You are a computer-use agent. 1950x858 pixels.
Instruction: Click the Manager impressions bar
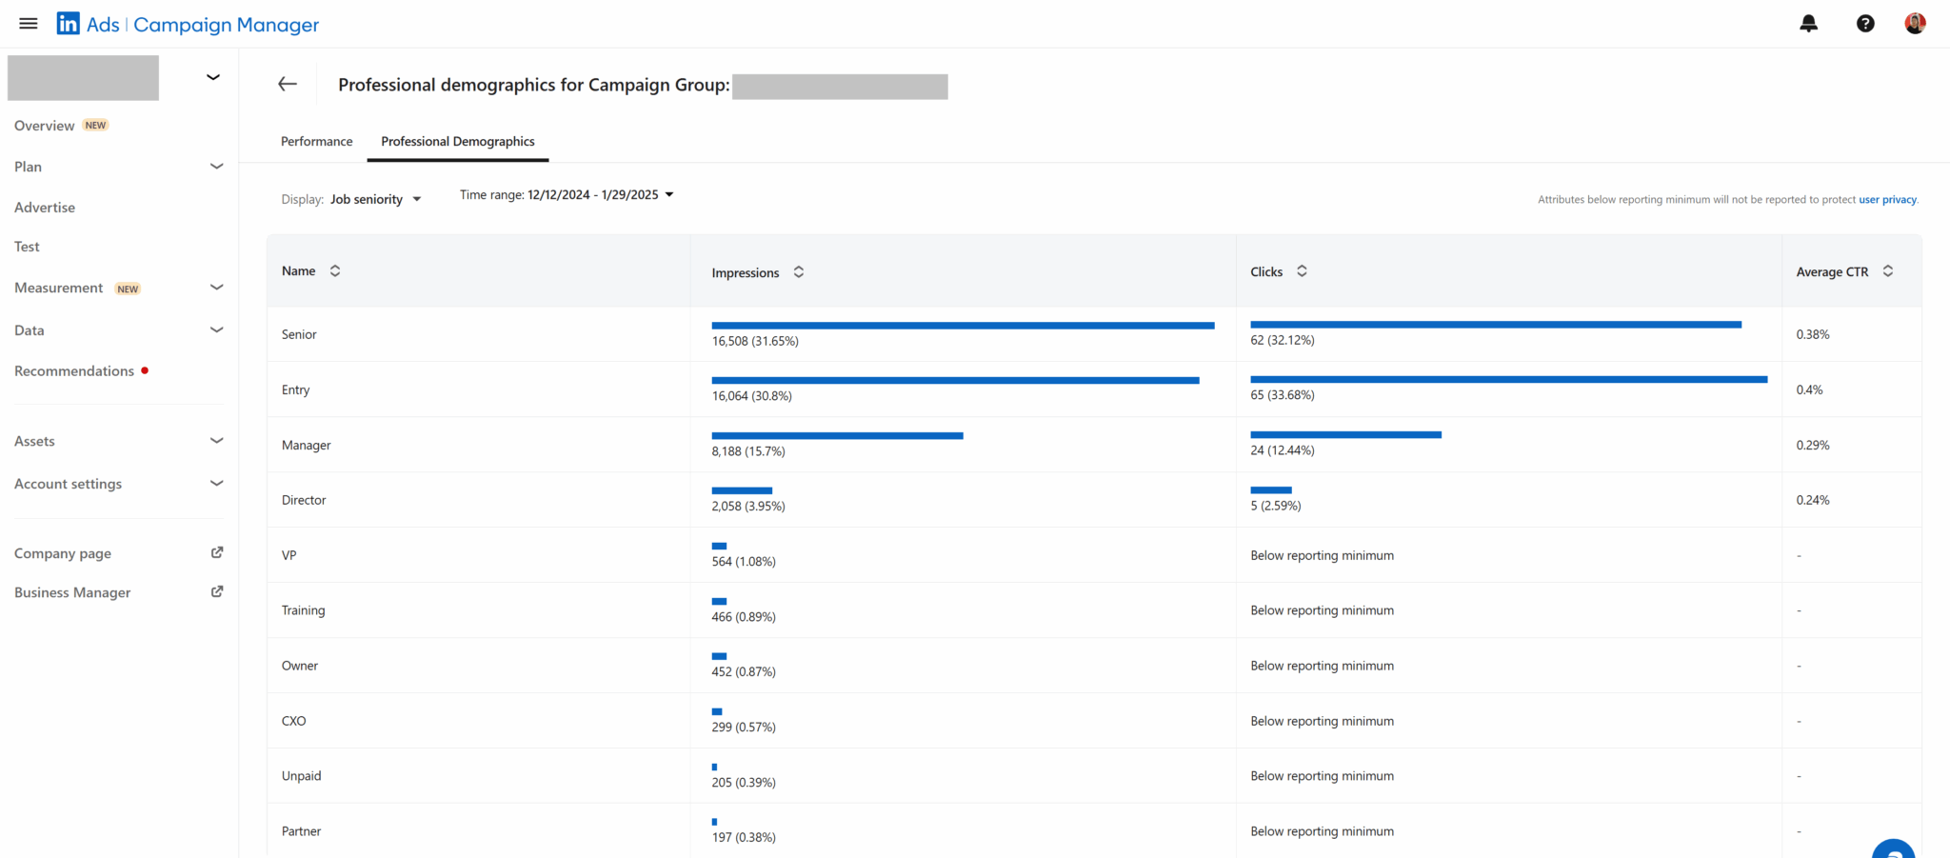tap(837, 436)
